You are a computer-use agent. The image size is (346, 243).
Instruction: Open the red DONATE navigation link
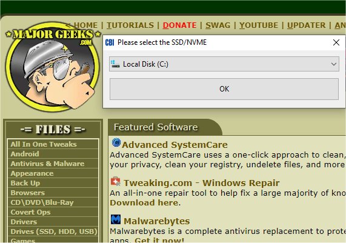click(179, 25)
